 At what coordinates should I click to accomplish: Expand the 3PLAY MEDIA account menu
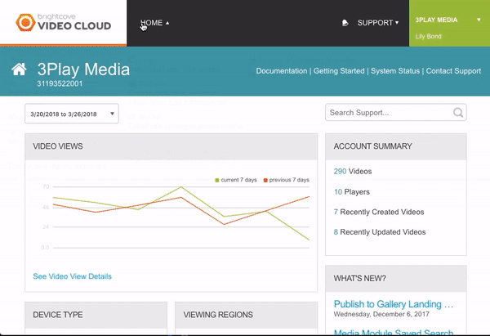[449, 20]
